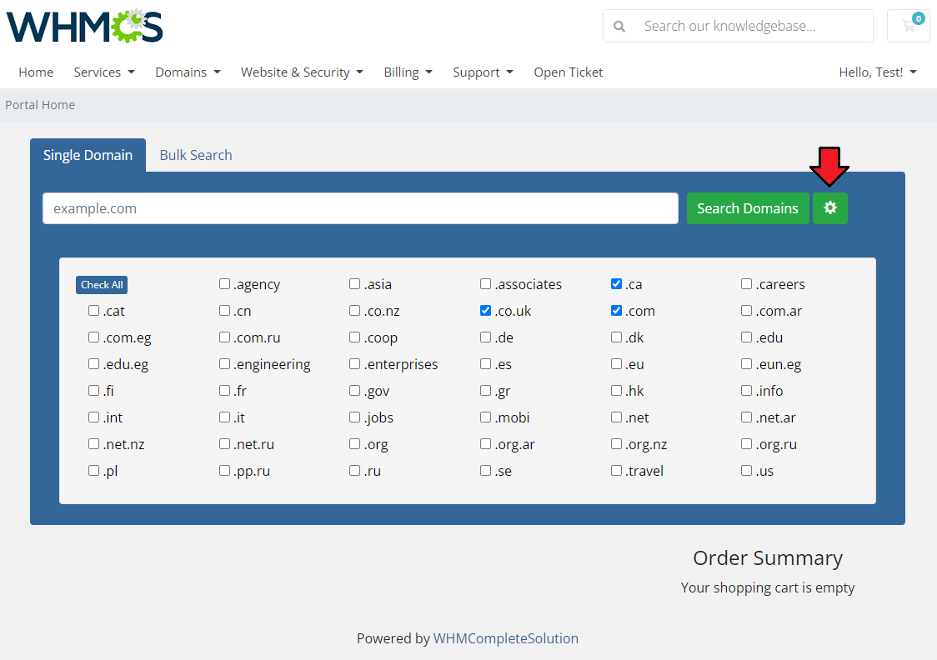Open the shopping cart icon
Viewport: 937px width, 660px height.
click(x=909, y=26)
